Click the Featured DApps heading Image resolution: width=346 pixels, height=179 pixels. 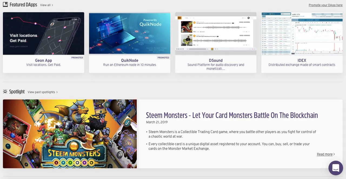23,5
